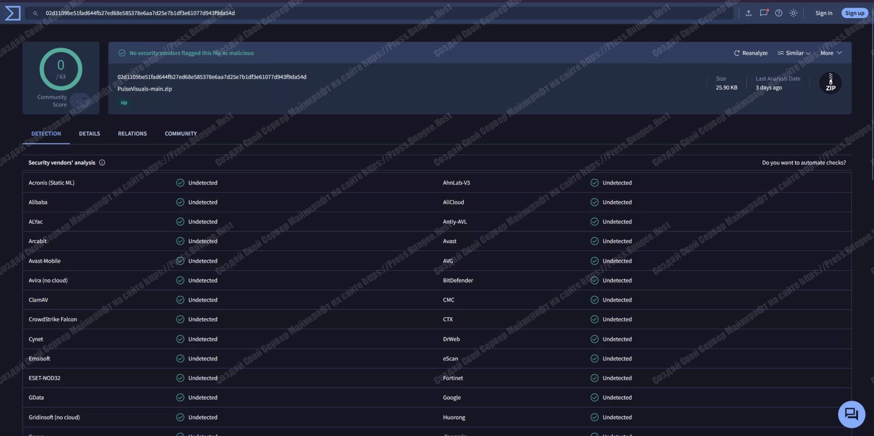The width and height of the screenshot is (874, 436).
Task: Click Alibaba Undetected check icon
Action: (x=180, y=203)
